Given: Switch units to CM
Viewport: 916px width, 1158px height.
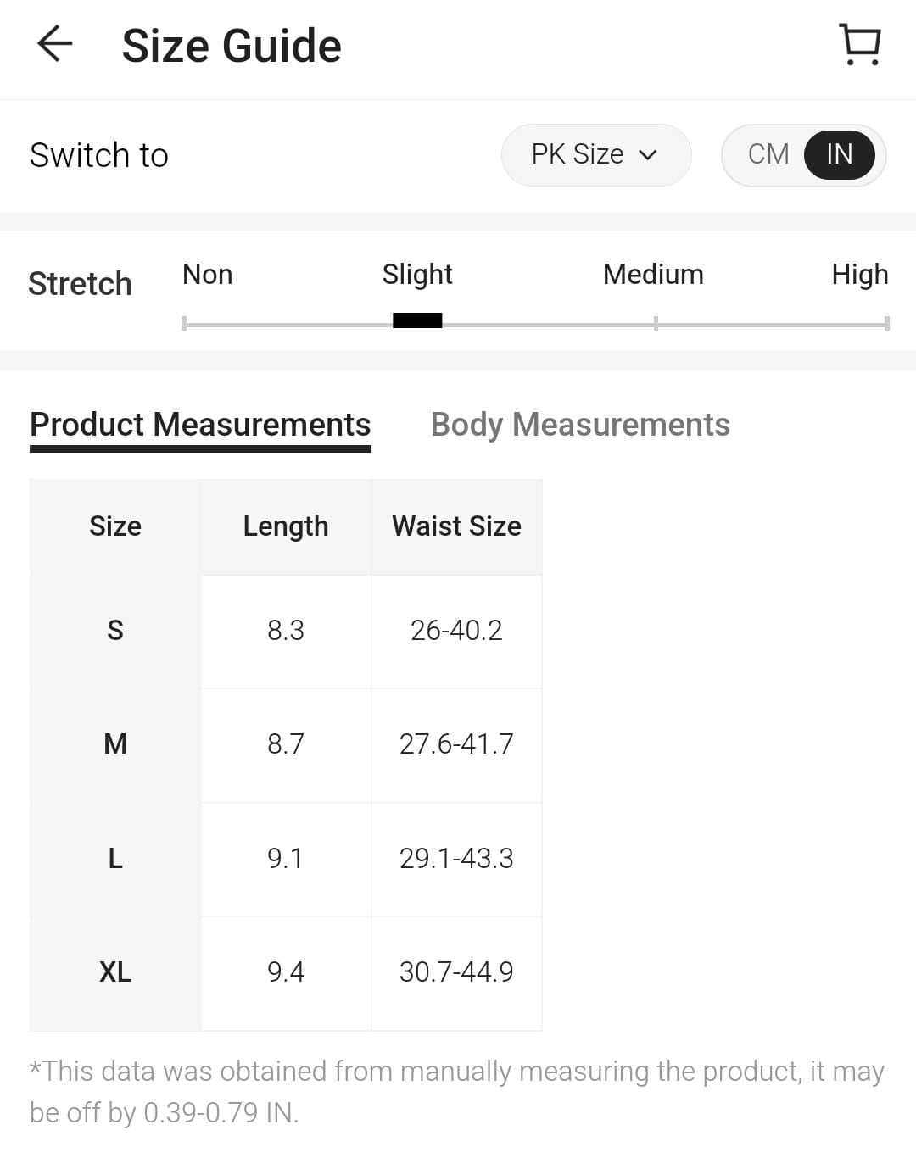Looking at the screenshot, I should [x=768, y=154].
